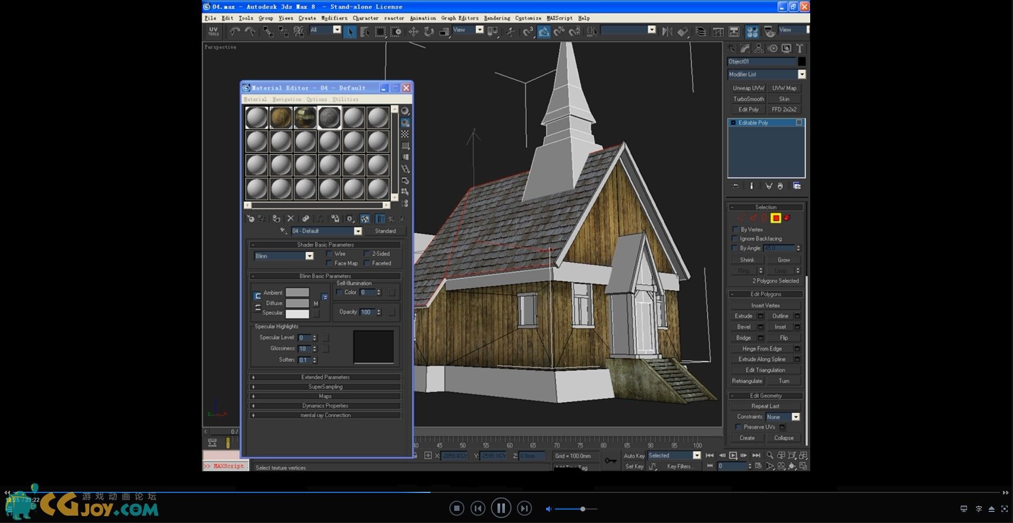Enable the Wire shader checkbox
The image size is (1013, 523).
330,254
